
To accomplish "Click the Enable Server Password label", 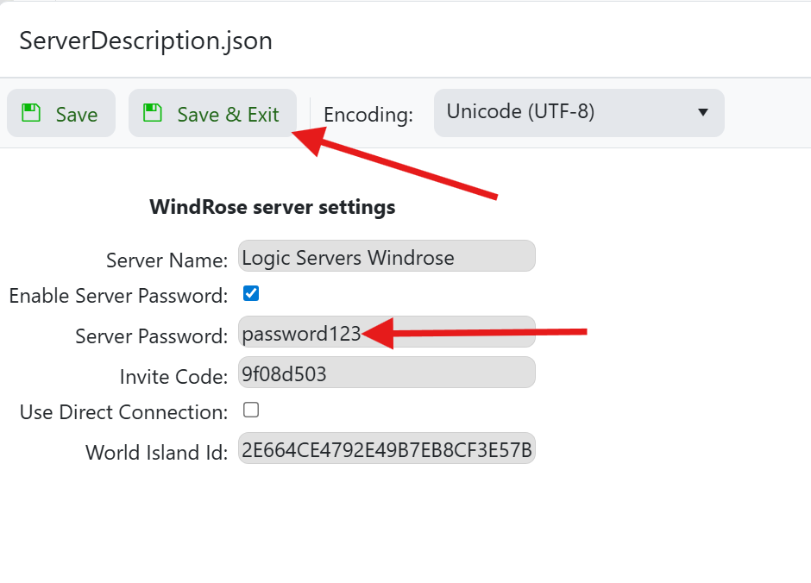I will [118, 296].
